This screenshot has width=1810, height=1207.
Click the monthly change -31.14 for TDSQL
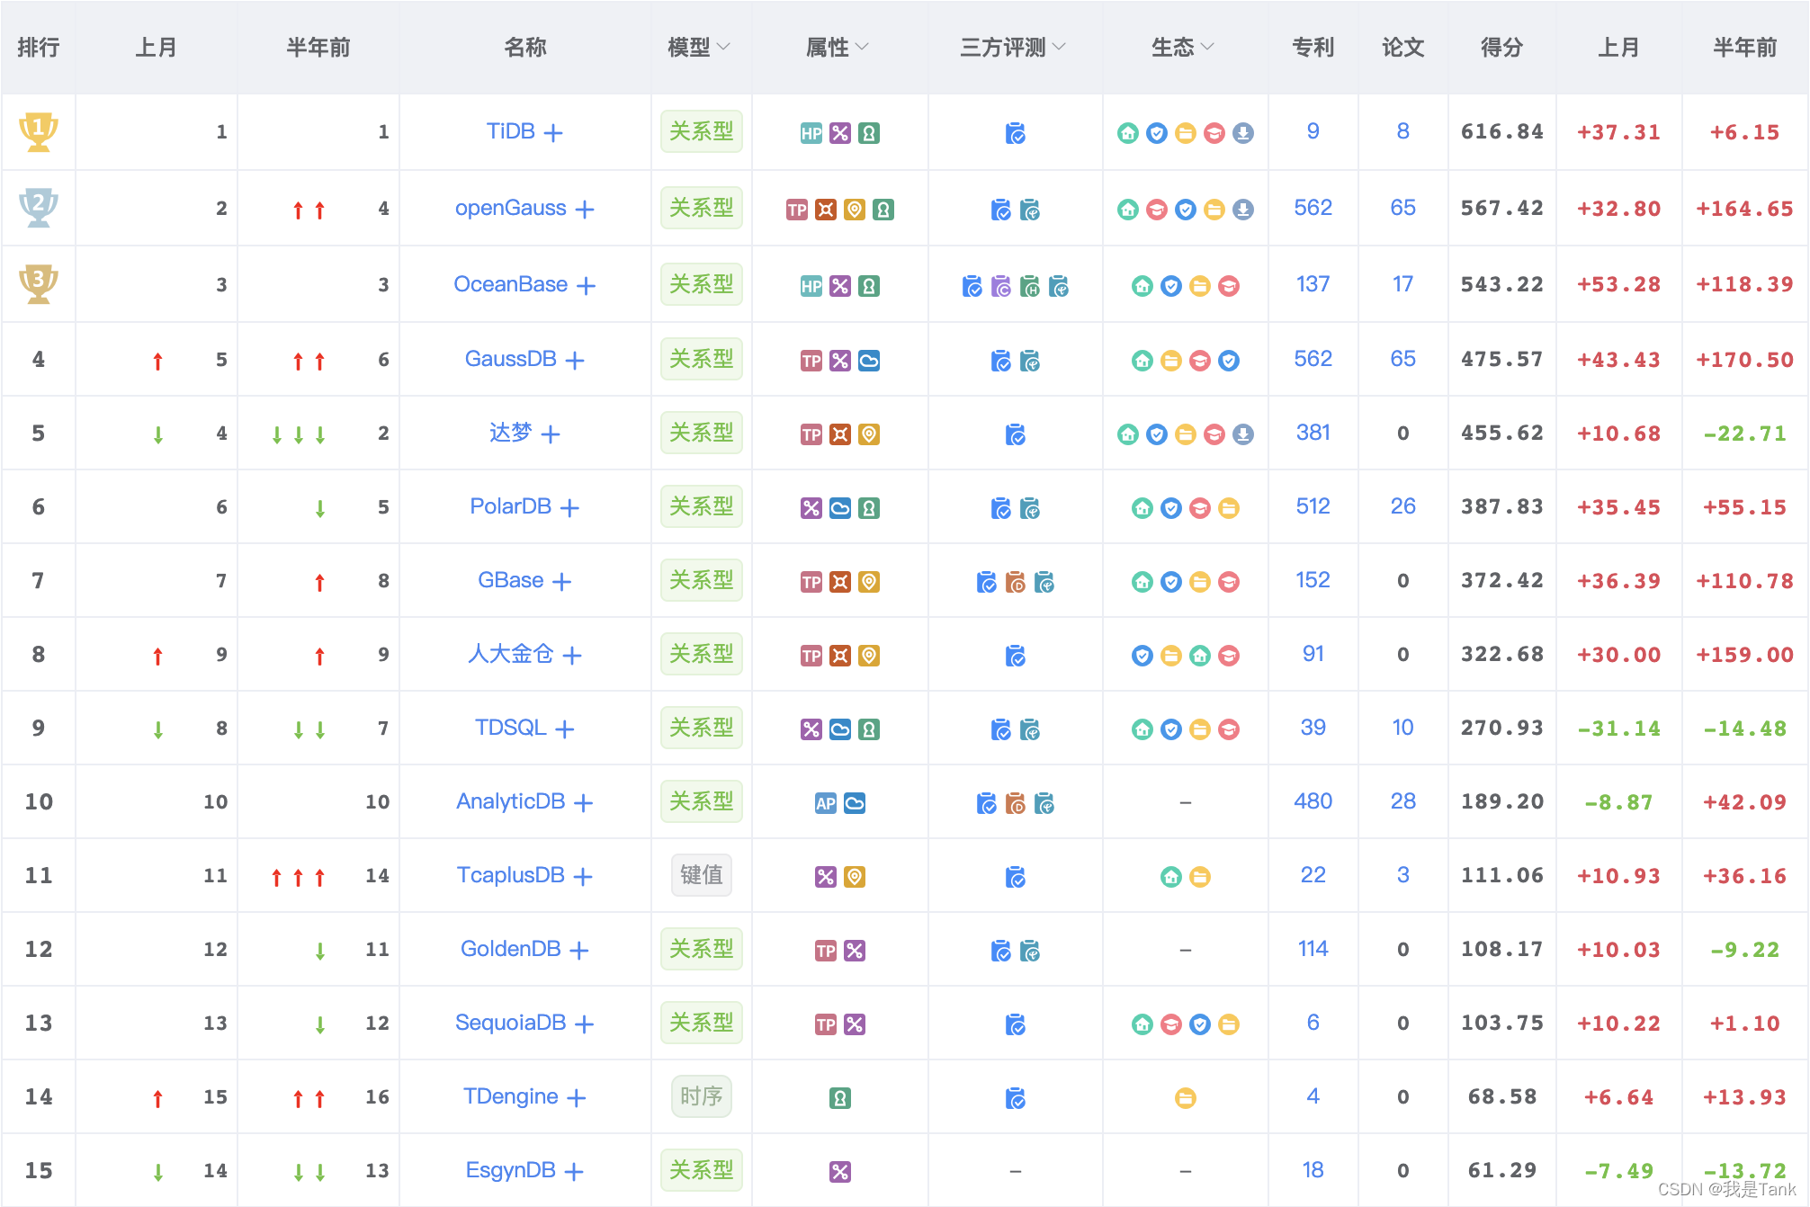click(1619, 729)
